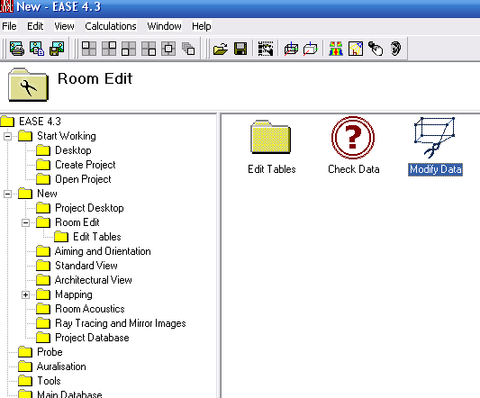Viewport: 480px width, 398px height.
Task: Select Room Acoustics in the tree
Action: coord(90,309)
